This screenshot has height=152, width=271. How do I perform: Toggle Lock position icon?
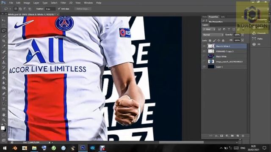(218, 41)
